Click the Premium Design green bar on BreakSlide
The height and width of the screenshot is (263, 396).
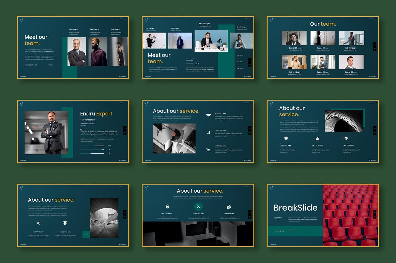pyautogui.click(x=295, y=231)
